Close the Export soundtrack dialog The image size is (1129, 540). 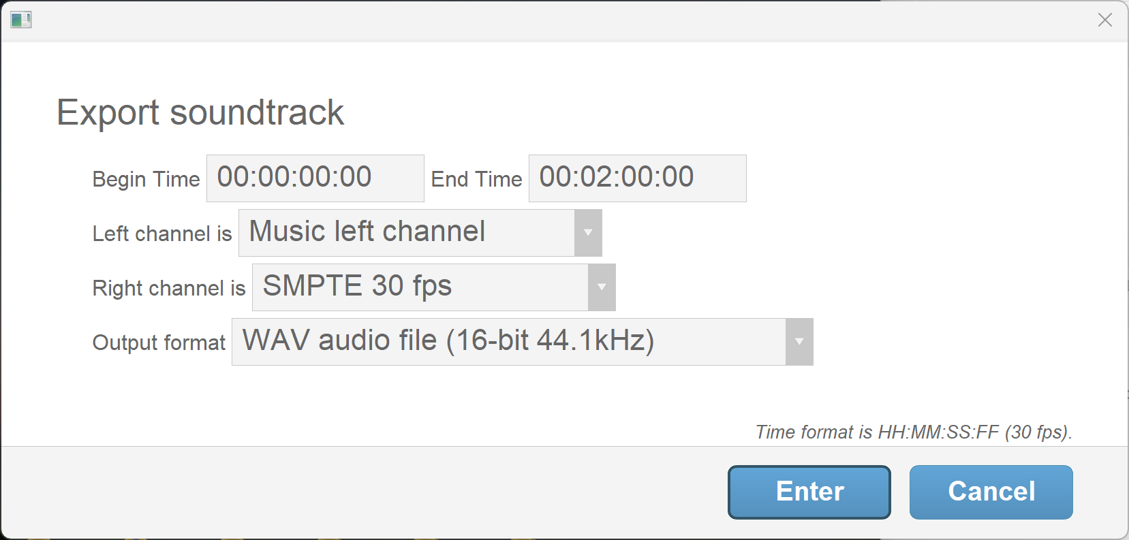1104,20
